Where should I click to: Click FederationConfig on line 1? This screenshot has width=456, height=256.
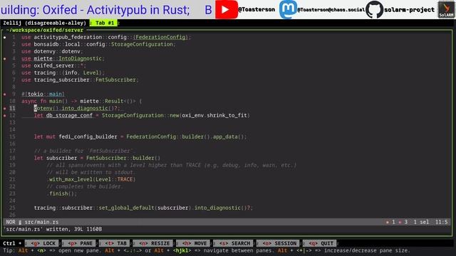[x=160, y=37]
